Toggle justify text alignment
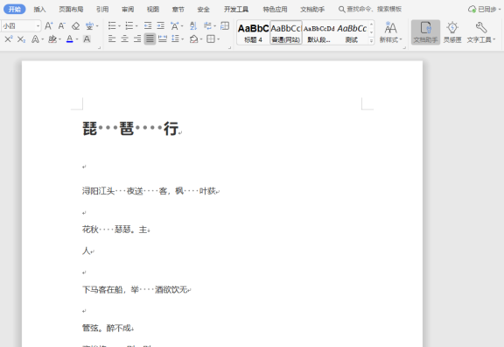 (x=150, y=39)
